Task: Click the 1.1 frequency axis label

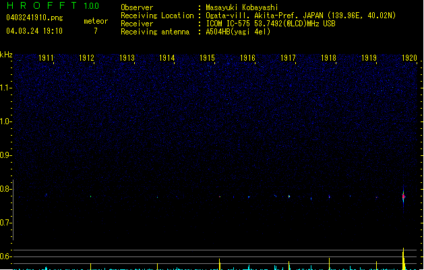Action: [x=6, y=88]
